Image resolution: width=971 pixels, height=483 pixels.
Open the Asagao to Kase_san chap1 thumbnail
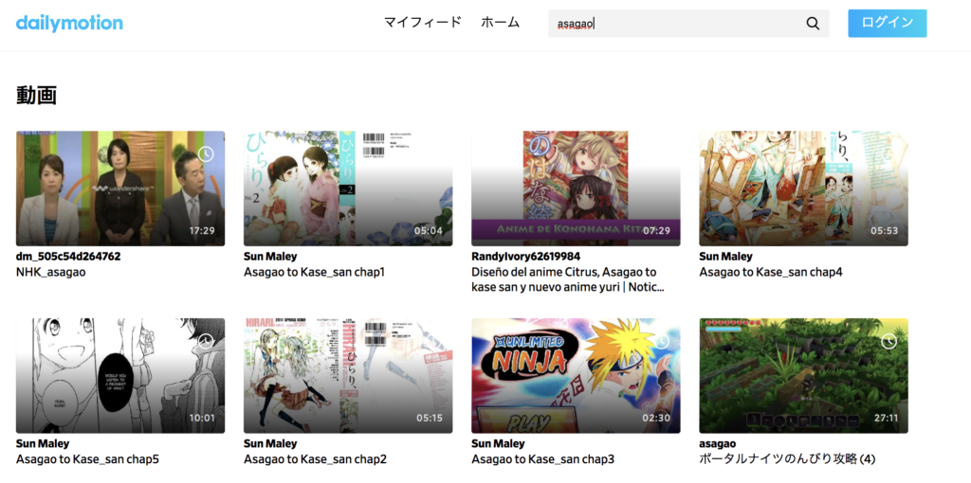point(348,188)
